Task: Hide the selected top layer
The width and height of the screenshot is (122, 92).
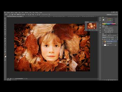Action: click(x=103, y=41)
